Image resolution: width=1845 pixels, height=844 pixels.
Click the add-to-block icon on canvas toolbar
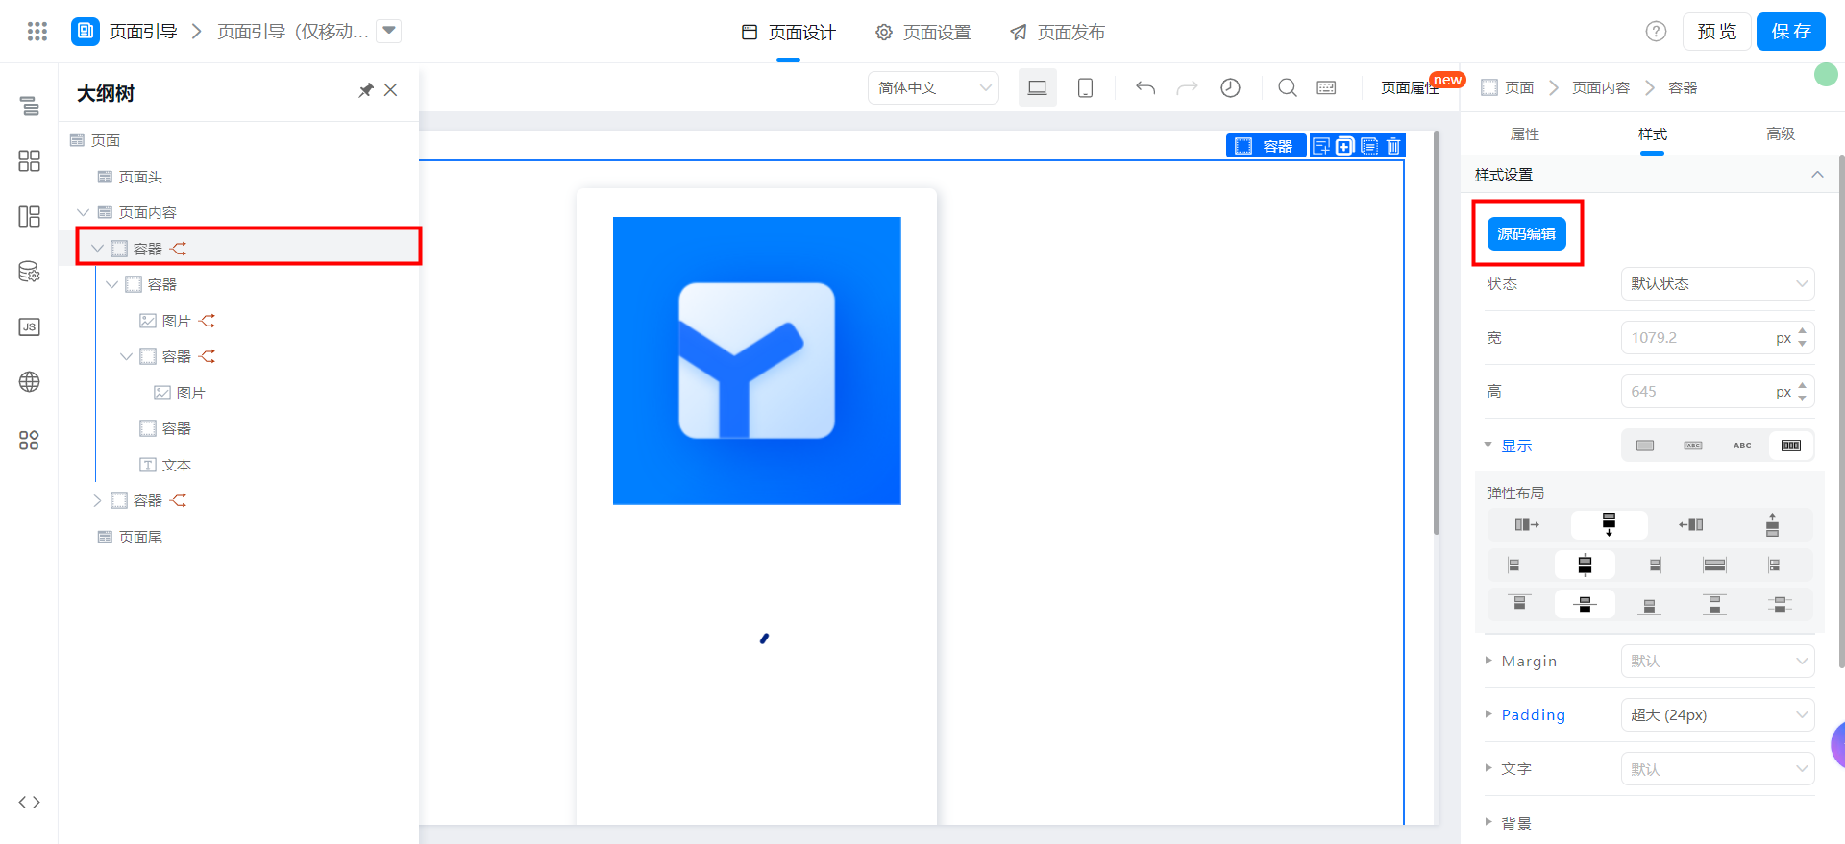[x=1321, y=146]
